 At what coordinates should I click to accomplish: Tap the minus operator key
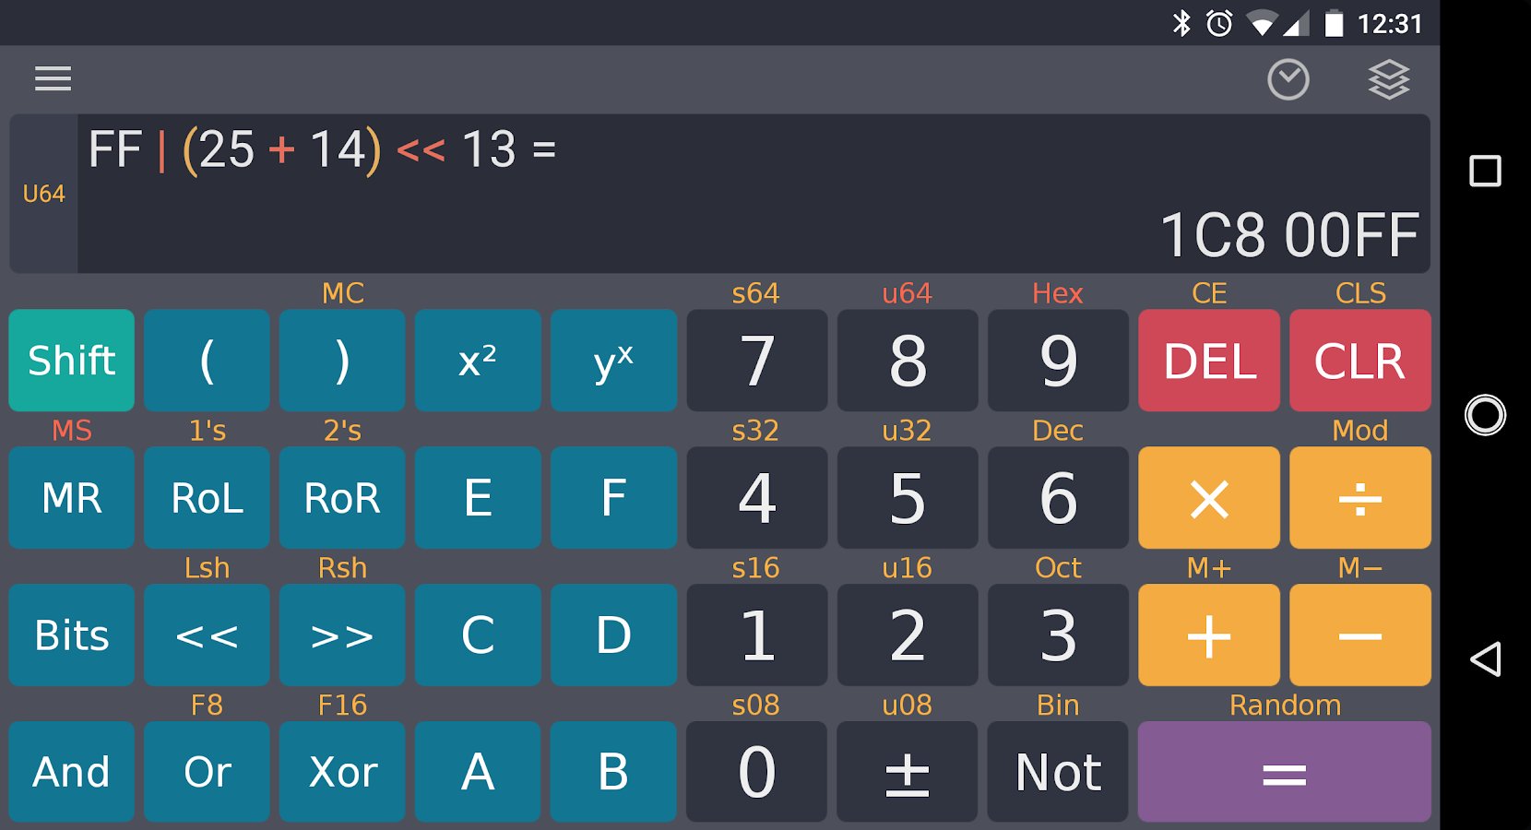tap(1359, 634)
